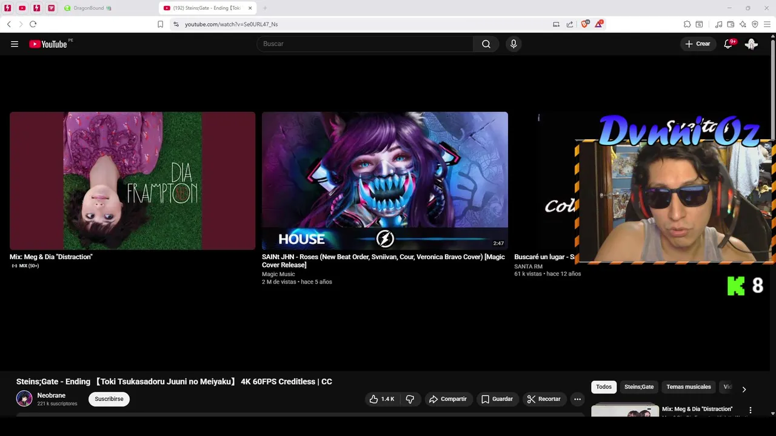Open the notifications bell
The height and width of the screenshot is (436, 776).
point(729,44)
